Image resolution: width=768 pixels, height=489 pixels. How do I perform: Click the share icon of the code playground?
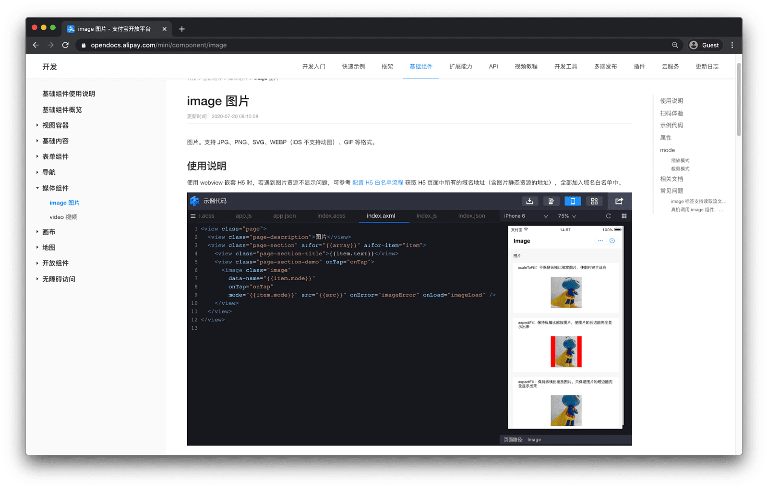coord(619,201)
